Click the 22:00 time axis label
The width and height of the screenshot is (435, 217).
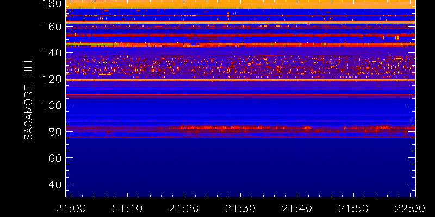pyautogui.click(x=410, y=208)
